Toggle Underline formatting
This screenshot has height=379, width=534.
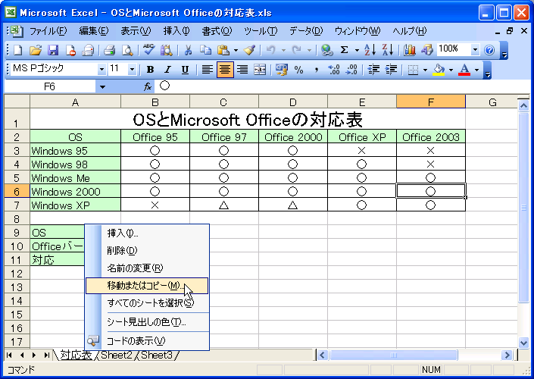coord(185,70)
